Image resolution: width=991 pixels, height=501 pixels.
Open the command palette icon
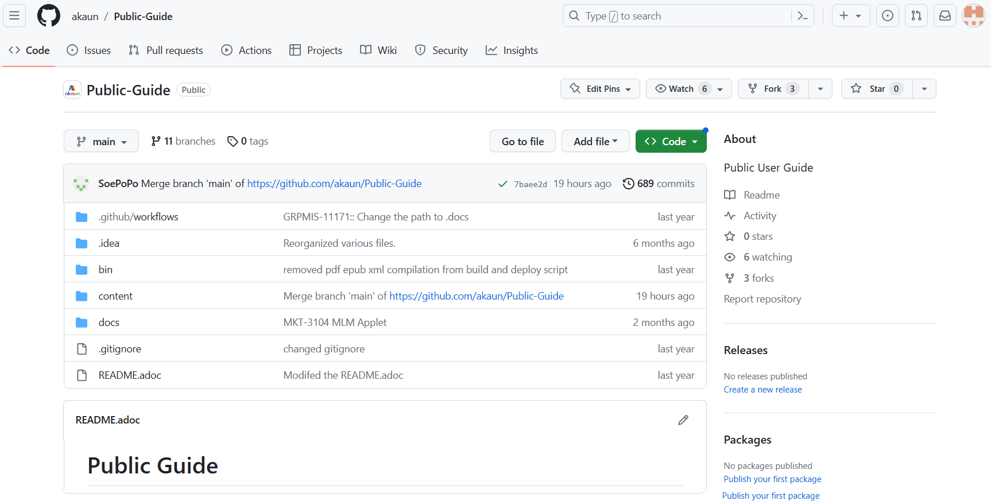coord(802,16)
